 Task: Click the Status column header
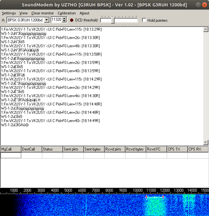pyautogui.click(x=52, y=149)
